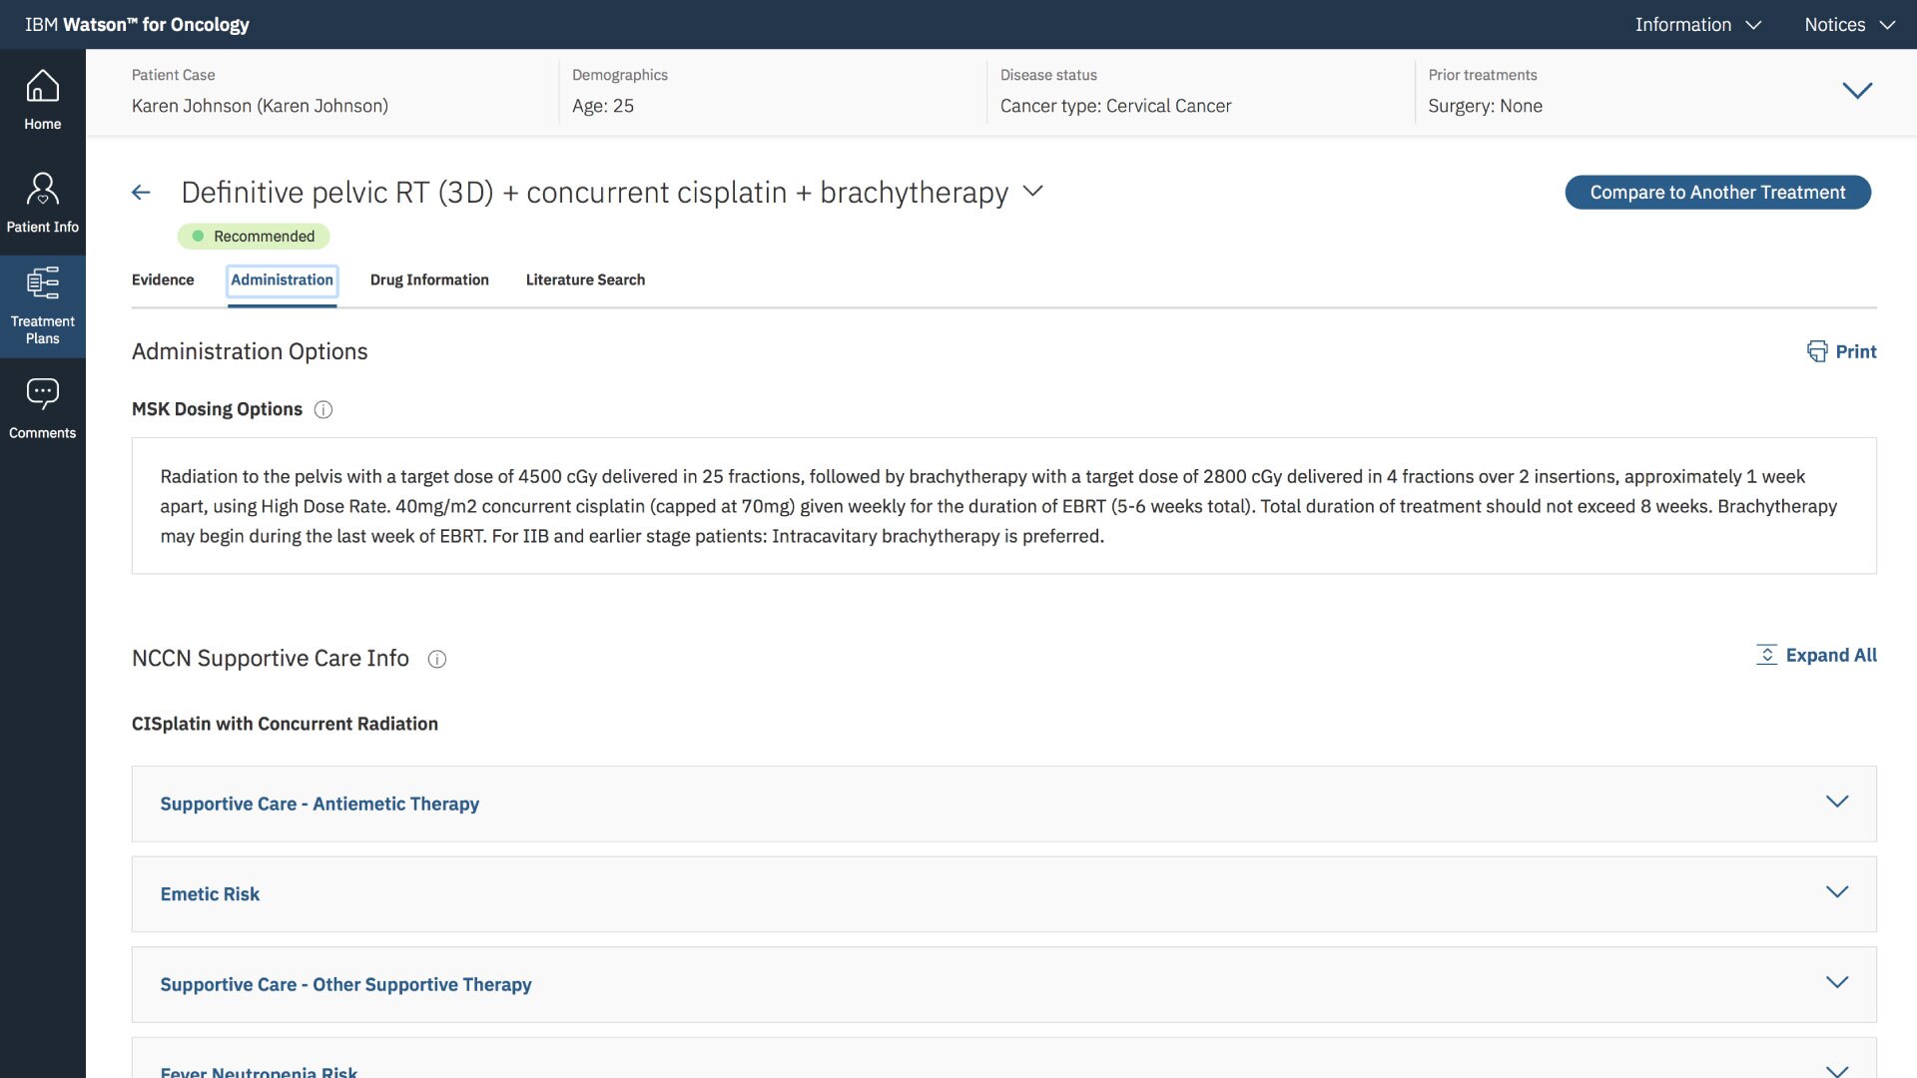This screenshot has height=1078, width=1917.
Task: Click info icon beside NCCN Supportive Care Info
Action: click(437, 659)
